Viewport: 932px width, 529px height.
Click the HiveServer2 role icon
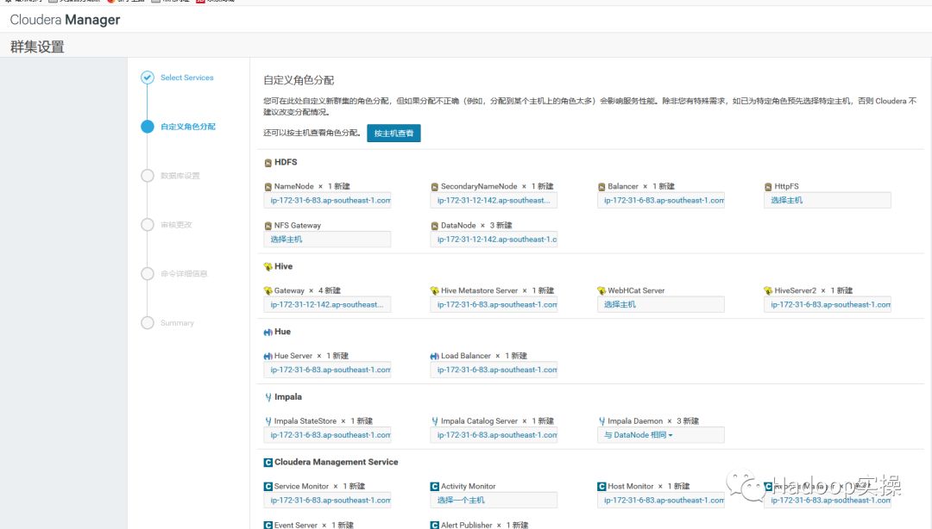[x=768, y=291]
